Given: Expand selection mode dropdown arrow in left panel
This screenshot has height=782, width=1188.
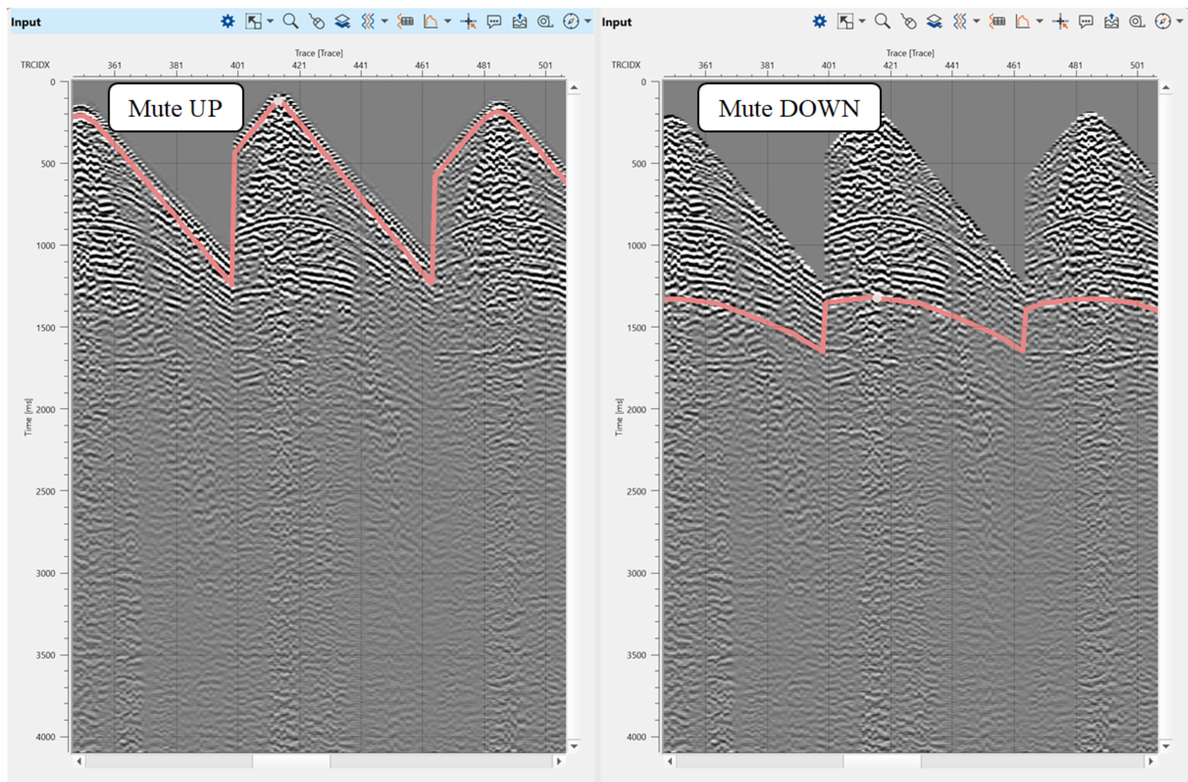Looking at the screenshot, I should pos(270,22).
